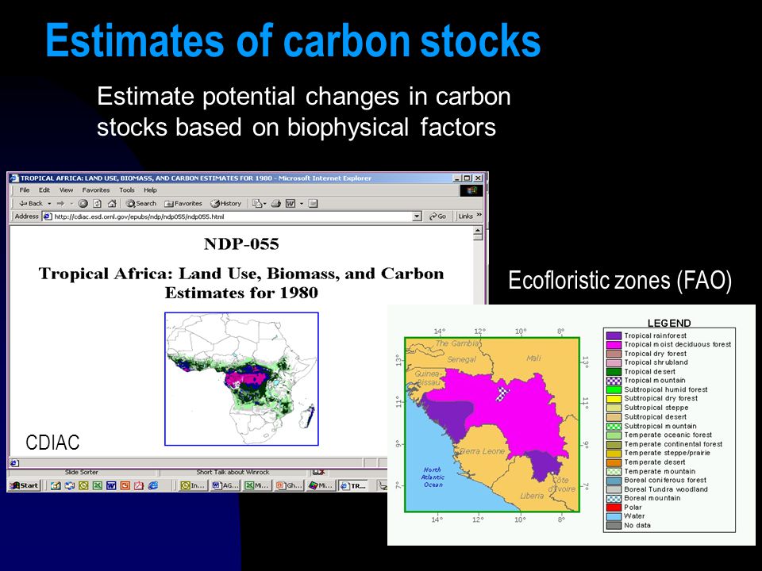Click the 'Short Talk about Winrock' status text

233,472
